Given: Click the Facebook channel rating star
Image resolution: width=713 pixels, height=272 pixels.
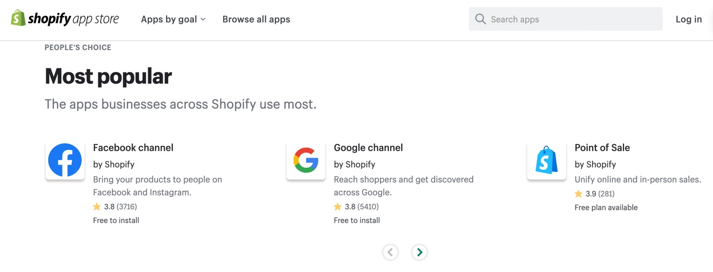Looking at the screenshot, I should pyautogui.click(x=97, y=207).
